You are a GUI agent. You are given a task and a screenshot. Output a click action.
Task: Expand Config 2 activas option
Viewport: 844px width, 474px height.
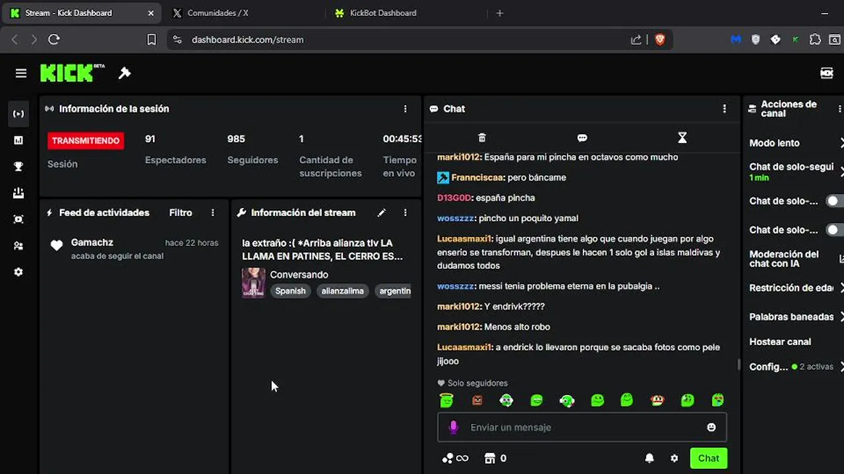tap(797, 367)
